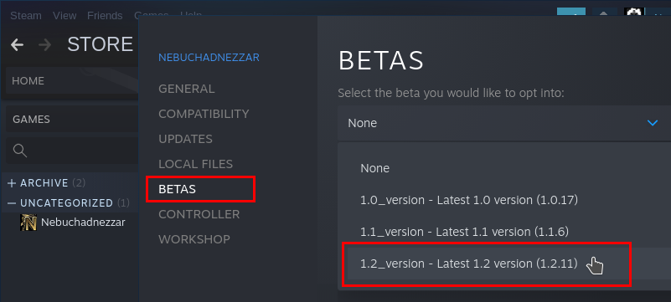
Task: Collapse the Uncategorized category minus icon
Action: point(12,203)
